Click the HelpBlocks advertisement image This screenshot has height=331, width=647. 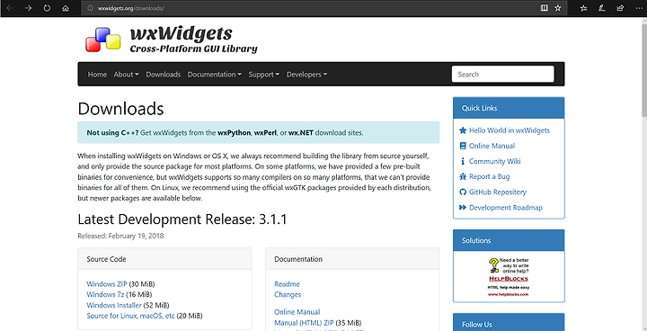click(509, 277)
